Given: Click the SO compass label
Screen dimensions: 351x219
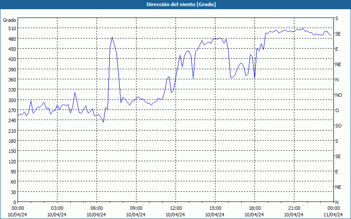Looking at the screenshot, I should point(338,126).
